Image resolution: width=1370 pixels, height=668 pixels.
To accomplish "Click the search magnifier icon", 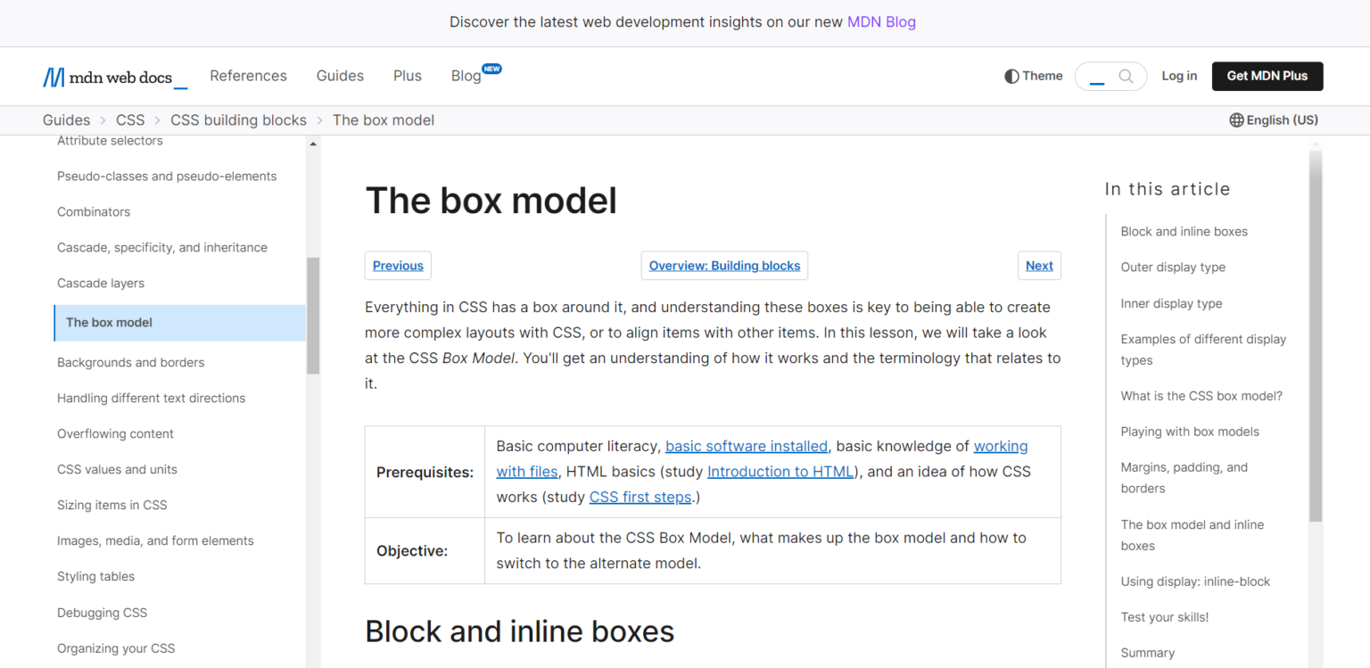I will pyautogui.click(x=1126, y=76).
